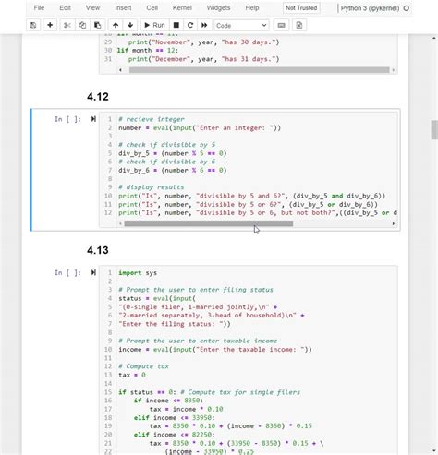
Task: Click the kernel idle circle indicator
Action: [407, 8]
